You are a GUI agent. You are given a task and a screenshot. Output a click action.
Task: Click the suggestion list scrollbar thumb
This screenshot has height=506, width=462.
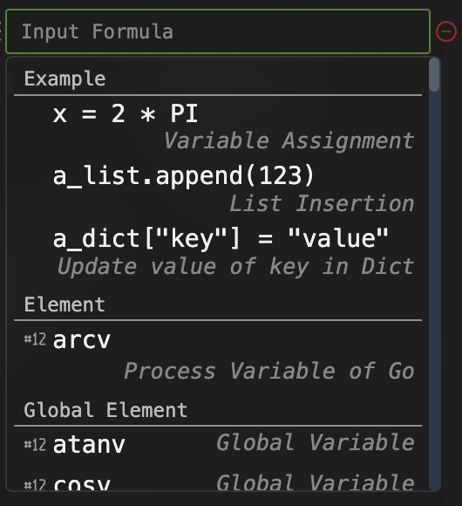[434, 75]
